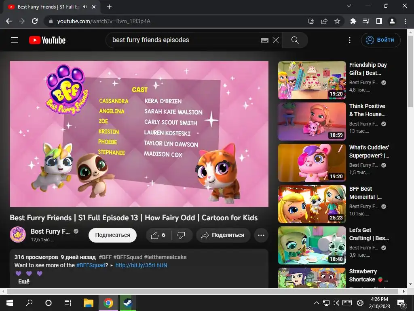414x311 pixels.
Task: Click the page's vertical scrollbar
Action: (411, 71)
